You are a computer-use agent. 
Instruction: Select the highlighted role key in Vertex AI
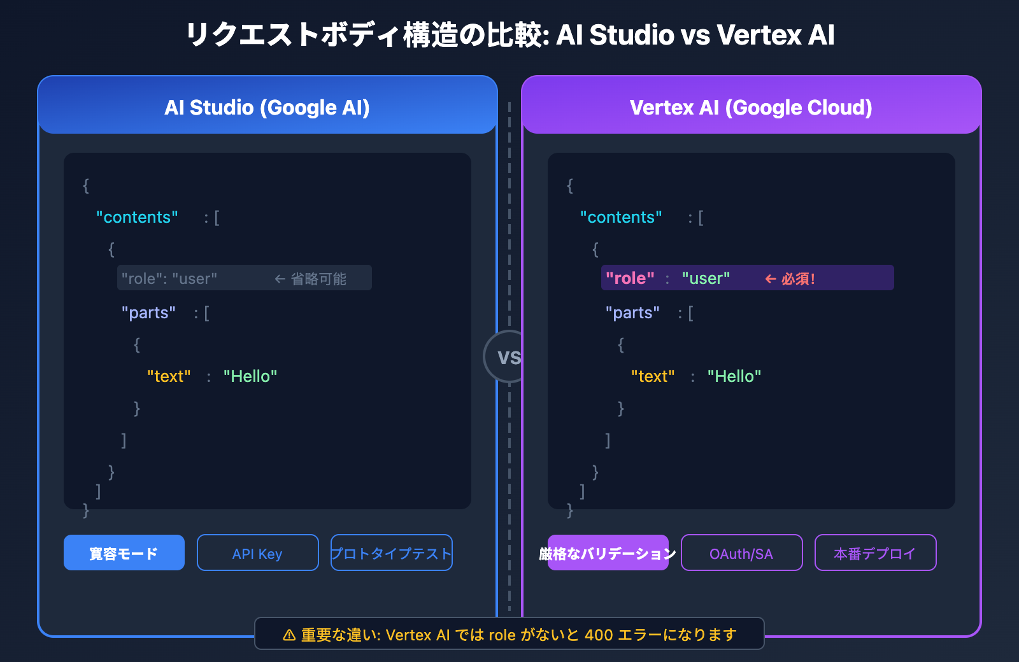point(631,278)
